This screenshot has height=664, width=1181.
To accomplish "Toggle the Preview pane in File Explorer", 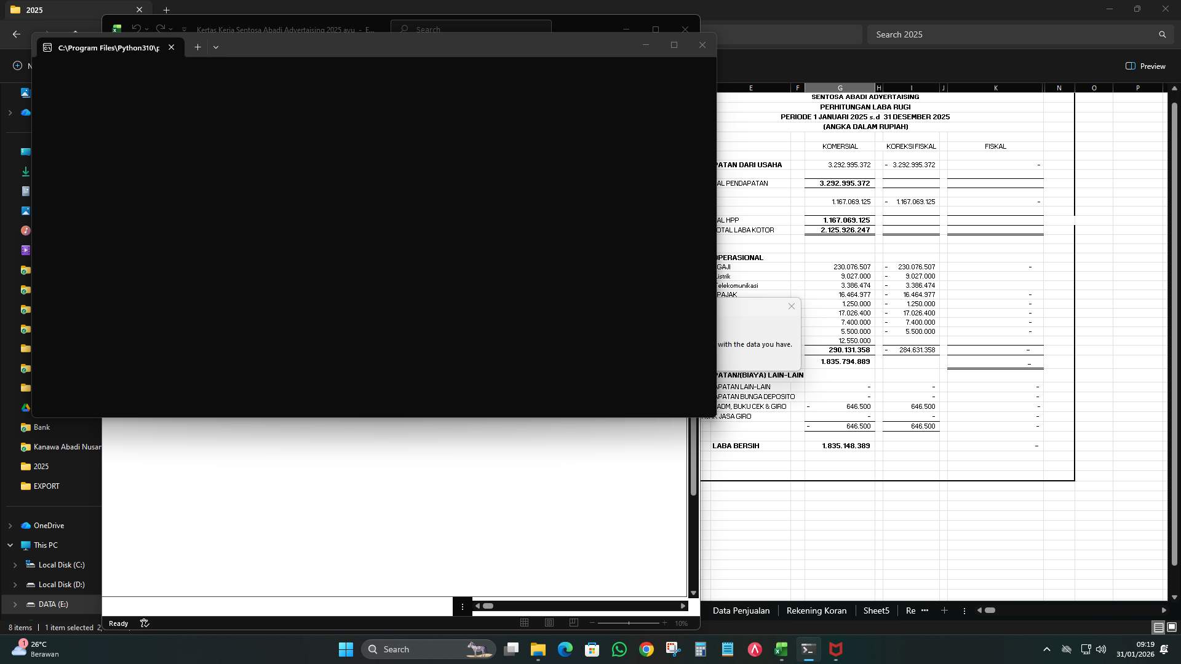I will (1146, 66).
